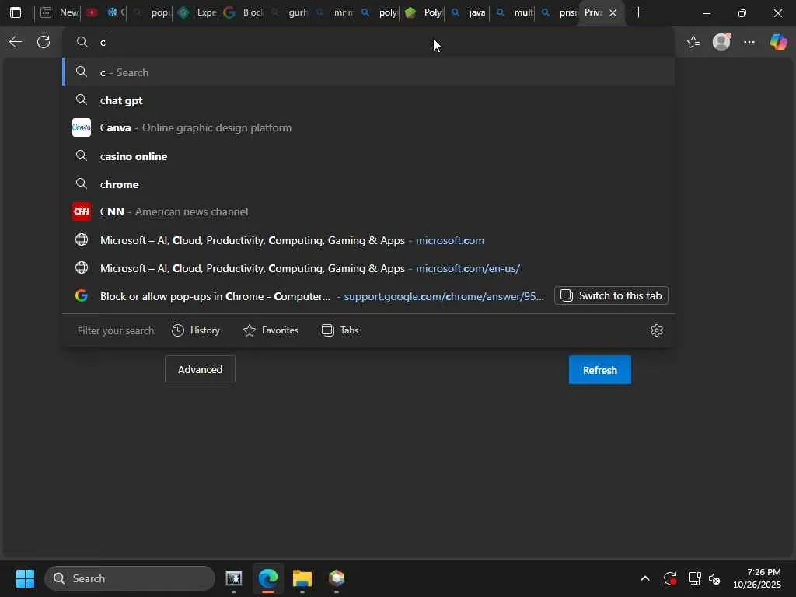Go back with the back arrow
The width and height of the screenshot is (796, 597).
pyautogui.click(x=16, y=42)
